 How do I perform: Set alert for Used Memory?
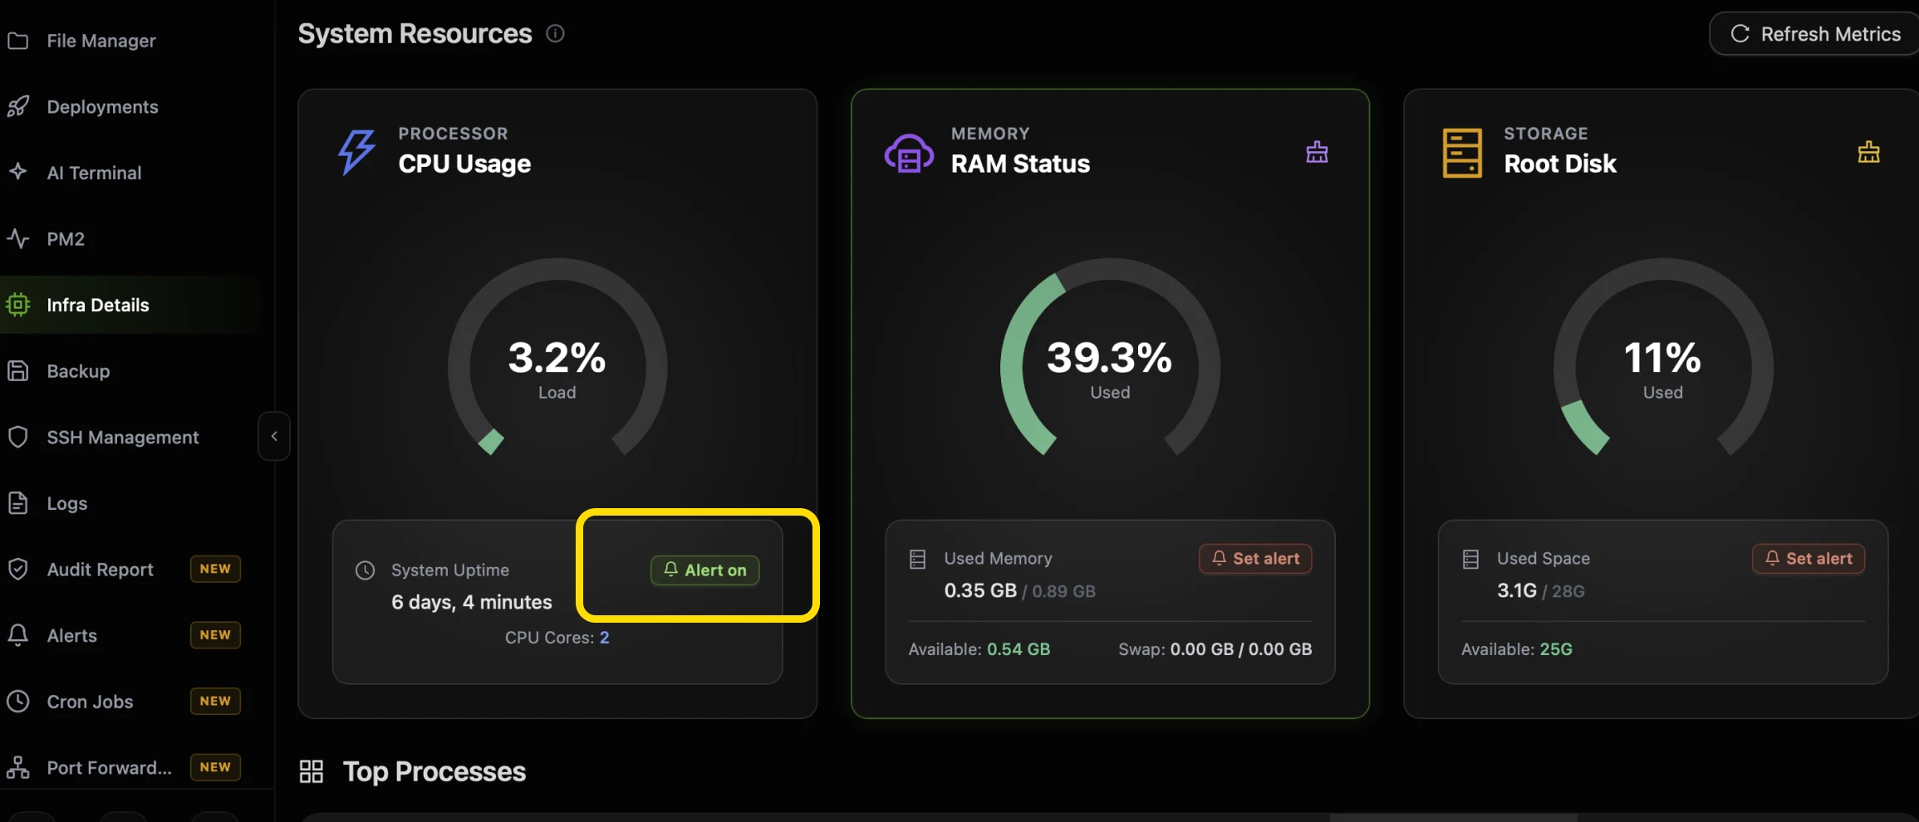pos(1255,559)
